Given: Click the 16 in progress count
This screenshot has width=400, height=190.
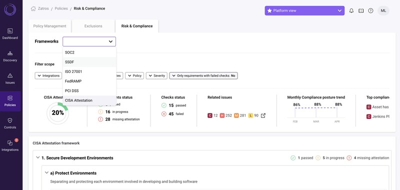Looking at the screenshot, I should click(x=108, y=111).
